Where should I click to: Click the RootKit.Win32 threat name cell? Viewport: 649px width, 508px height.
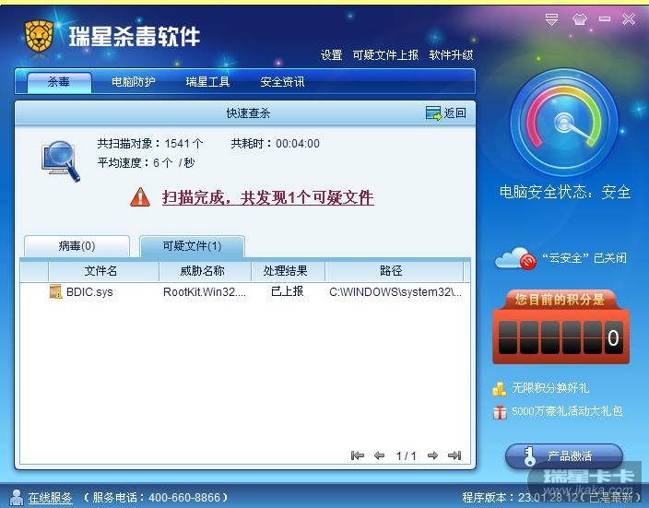point(205,292)
